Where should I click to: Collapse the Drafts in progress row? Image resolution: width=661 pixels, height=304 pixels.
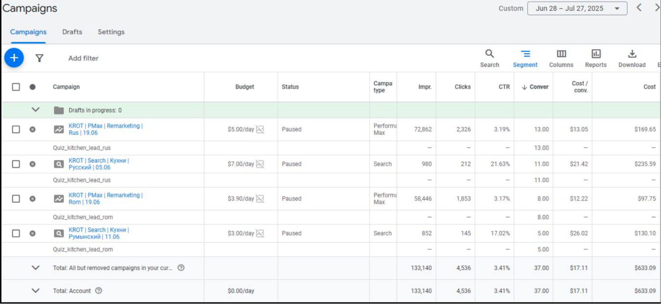pos(35,110)
